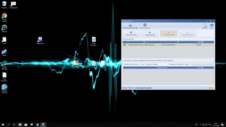This screenshot has height=127, width=226.
Task: Click the carrier file's Dir path cell
Action: pyautogui.click(x=168, y=45)
